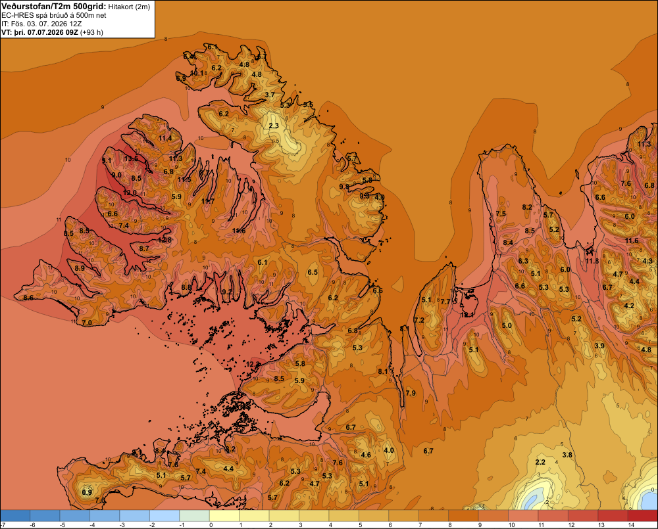Click the "0.9" temperature value on Snæfellsnes

point(87,492)
